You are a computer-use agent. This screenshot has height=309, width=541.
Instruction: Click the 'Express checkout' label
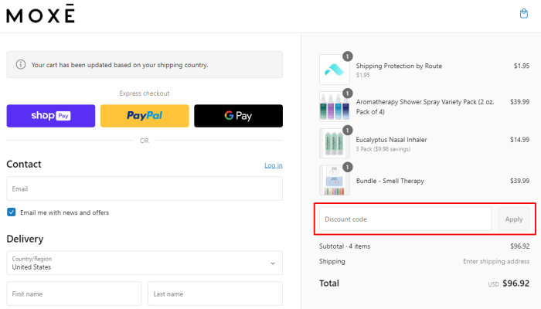point(145,93)
